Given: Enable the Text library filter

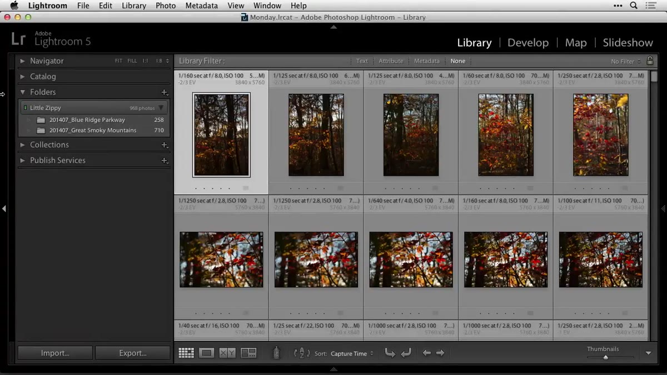Looking at the screenshot, I should coord(362,61).
